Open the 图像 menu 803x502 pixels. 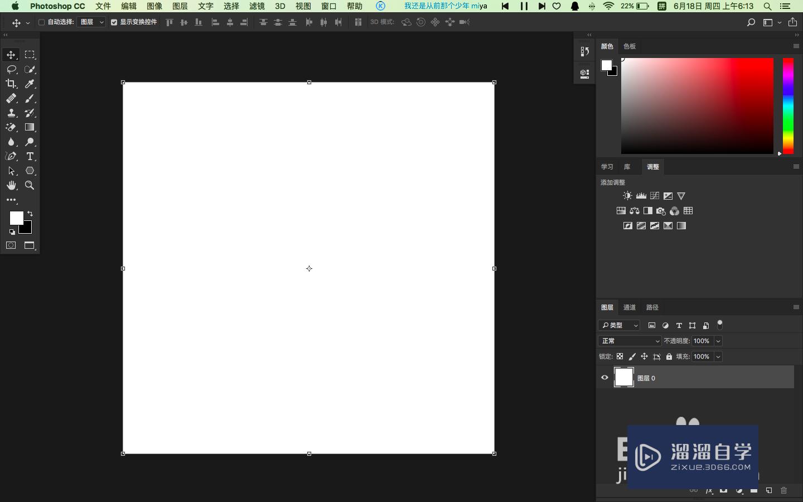[154, 6]
